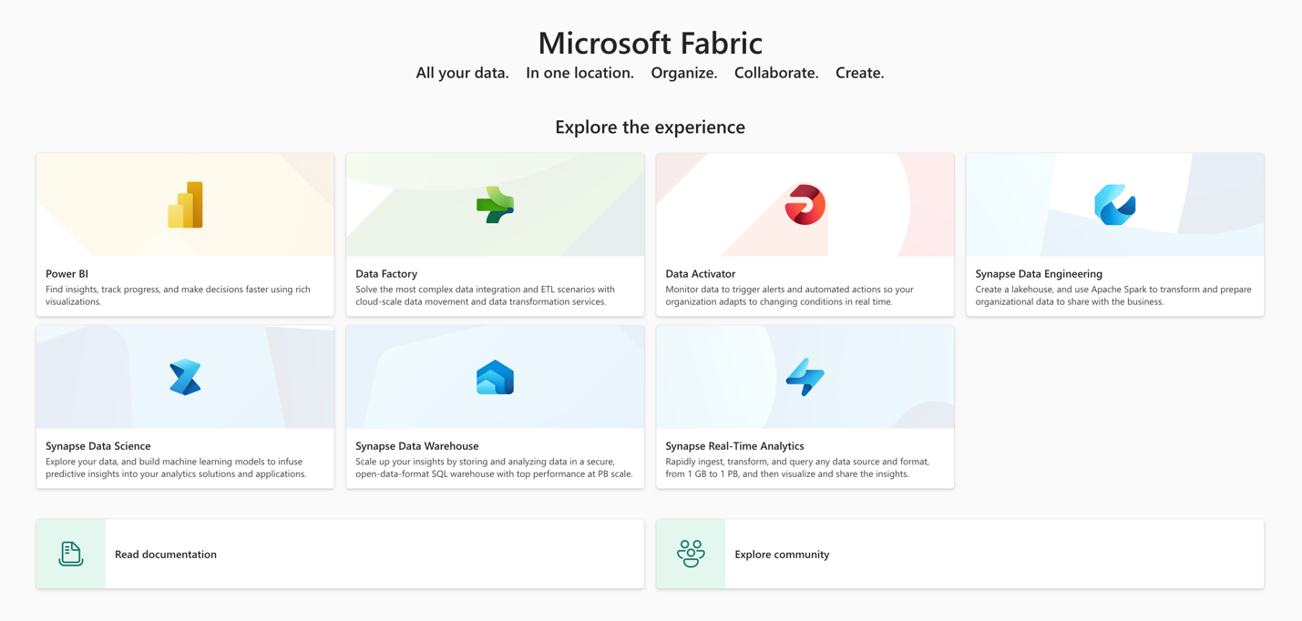This screenshot has width=1302, height=621.
Task: Click the 'Explore the experience' heading
Action: pos(651,127)
